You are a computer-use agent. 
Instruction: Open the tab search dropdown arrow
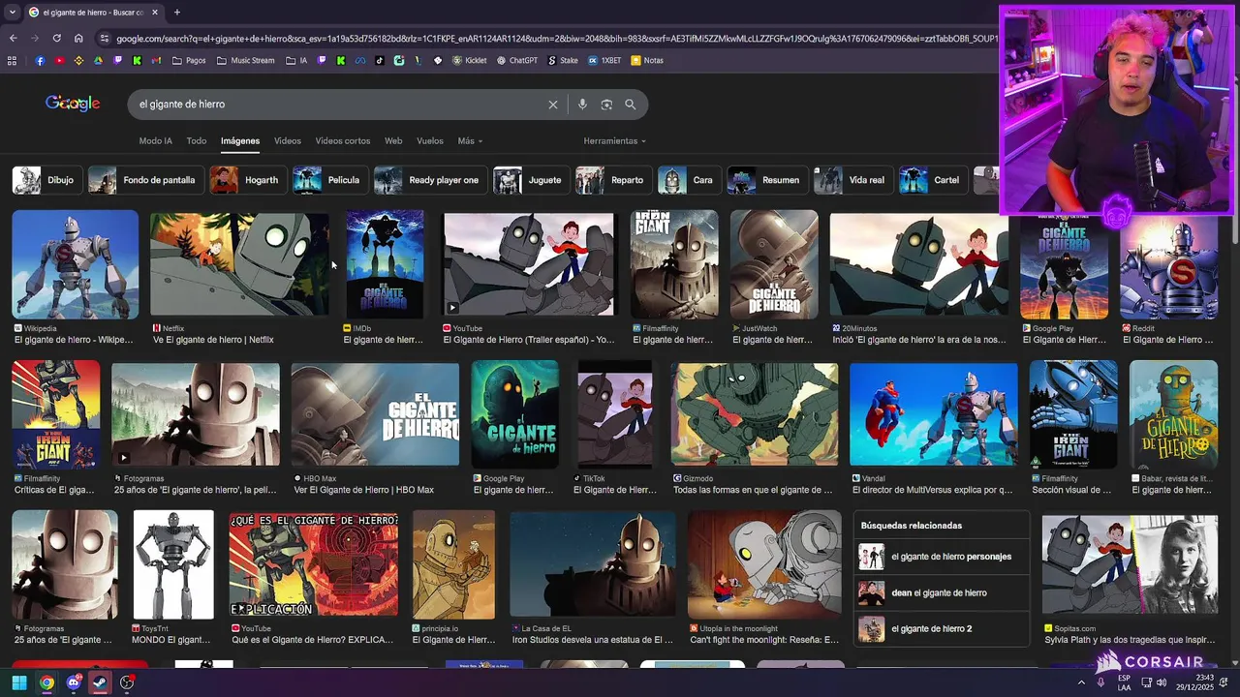(x=12, y=13)
